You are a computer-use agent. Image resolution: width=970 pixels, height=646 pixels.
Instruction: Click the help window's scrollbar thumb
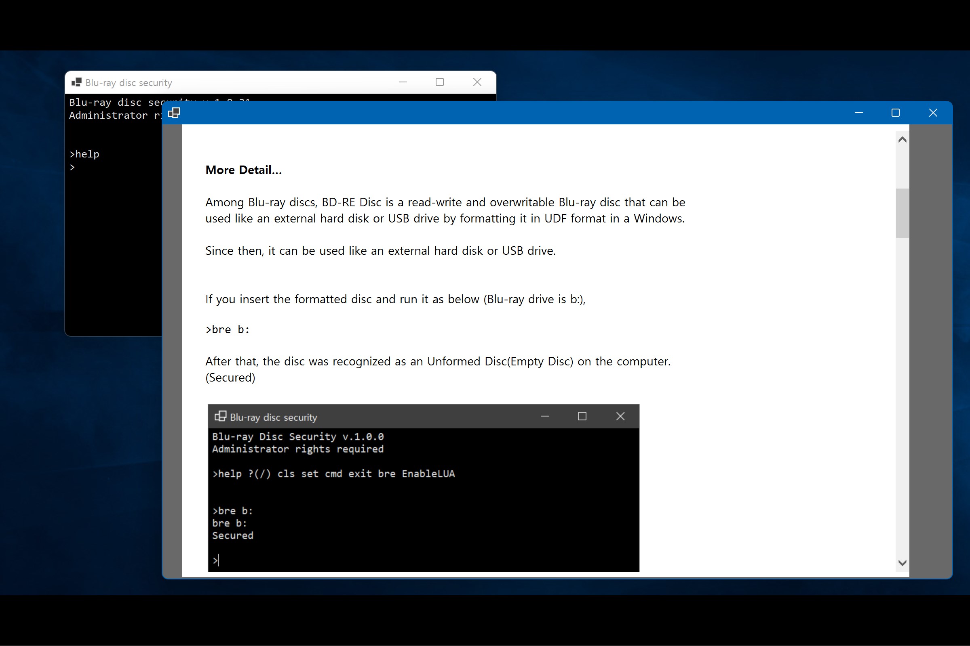pyautogui.click(x=902, y=213)
